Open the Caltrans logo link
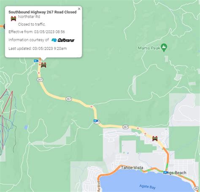The image size is (200, 192). (63, 40)
